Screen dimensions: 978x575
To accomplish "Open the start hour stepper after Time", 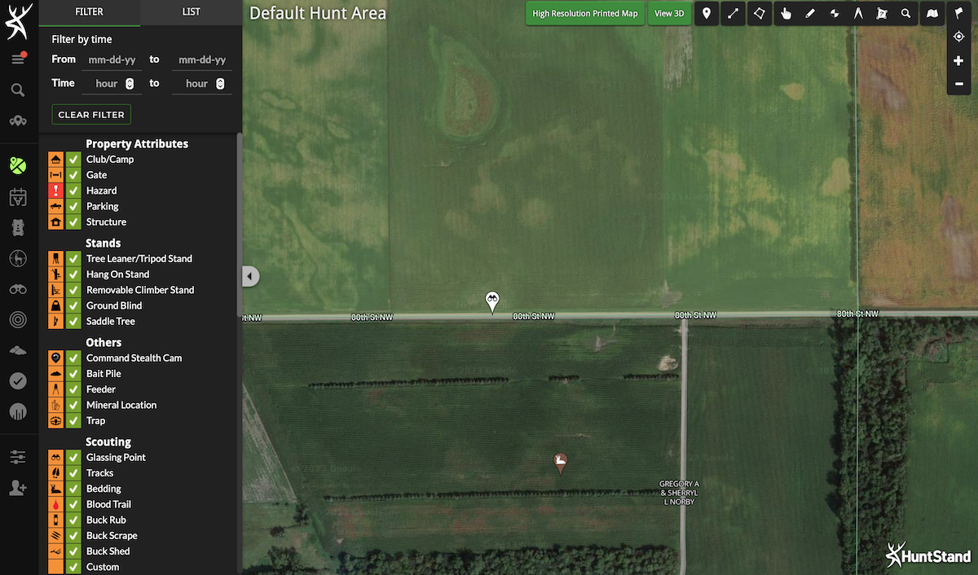I will pos(129,84).
